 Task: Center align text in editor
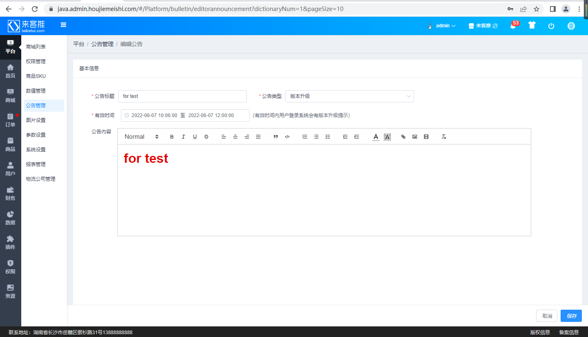[235, 137]
